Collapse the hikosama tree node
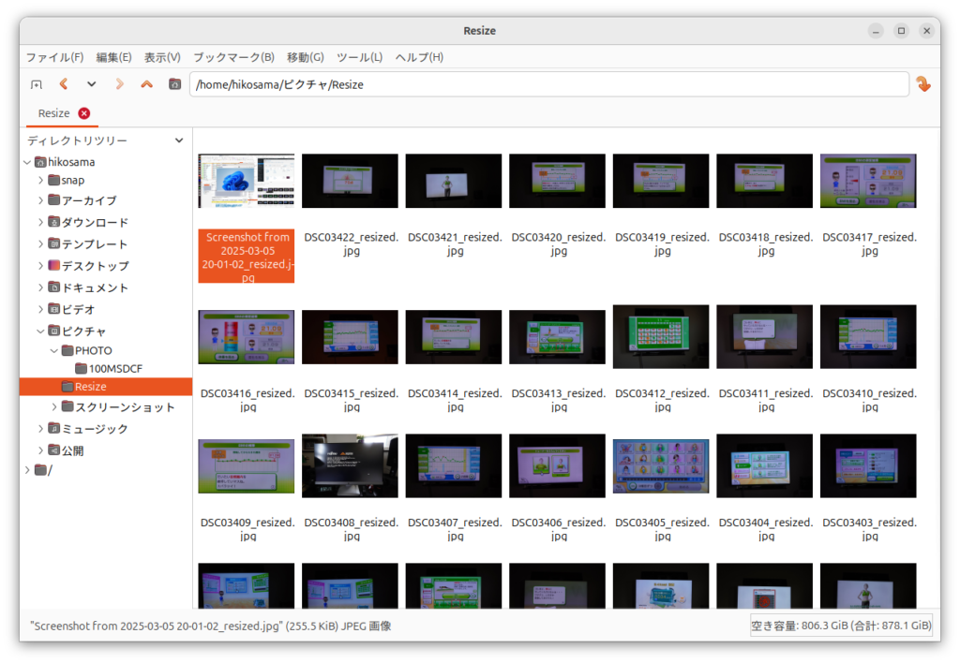The width and height of the screenshot is (960, 663). pos(27,162)
